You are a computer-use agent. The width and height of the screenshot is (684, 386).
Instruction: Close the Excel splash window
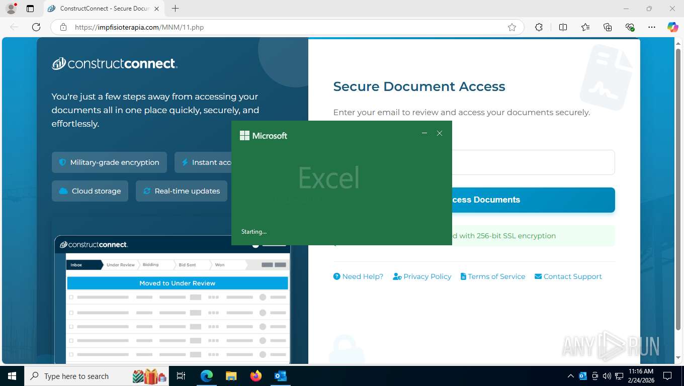point(440,133)
